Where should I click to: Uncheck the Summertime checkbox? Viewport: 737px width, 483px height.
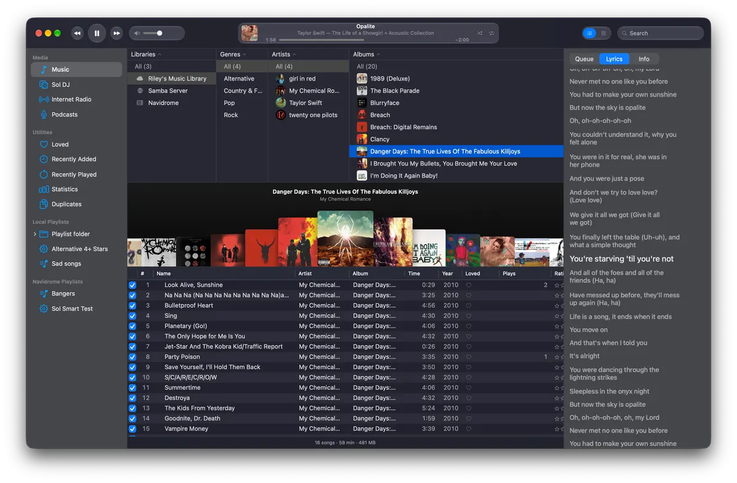(132, 388)
